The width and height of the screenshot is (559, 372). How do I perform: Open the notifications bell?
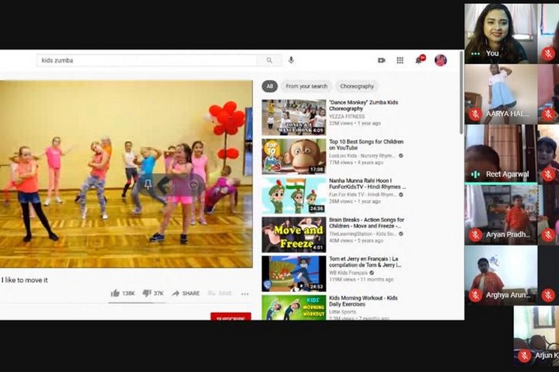pos(420,60)
